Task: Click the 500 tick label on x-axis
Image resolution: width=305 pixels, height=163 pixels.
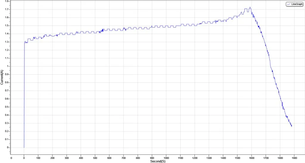Action: click(x=95, y=158)
